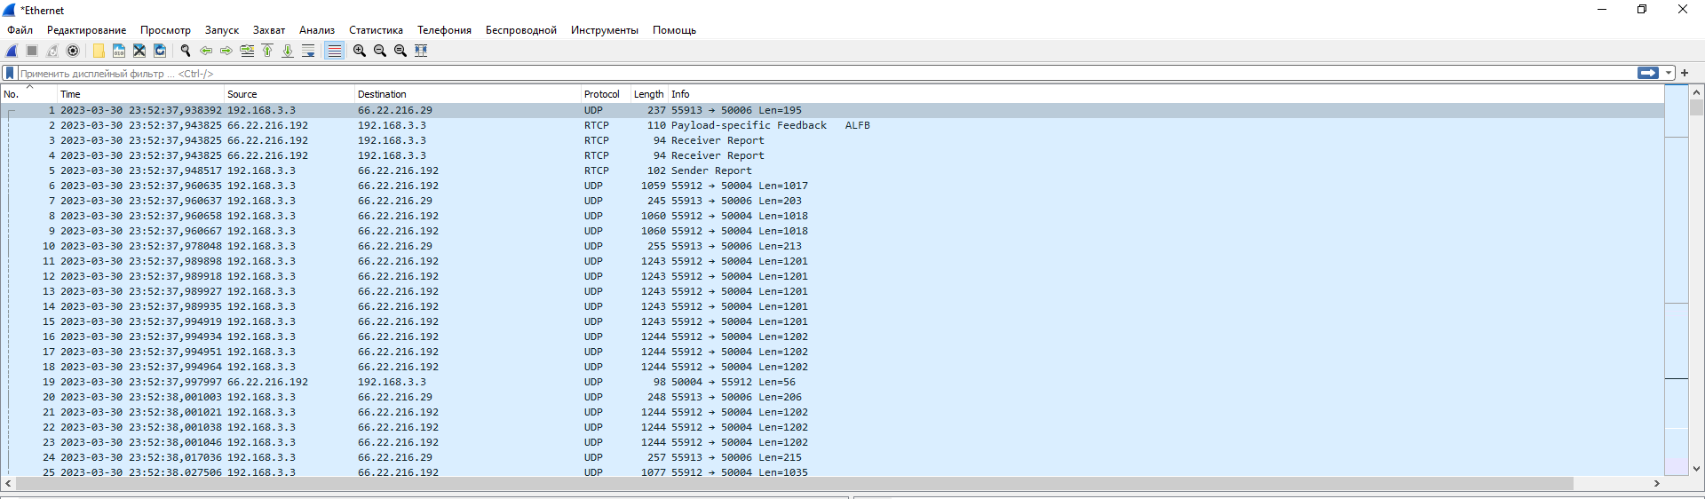Open the Инструменты menu
The width and height of the screenshot is (1705, 499).
[605, 30]
